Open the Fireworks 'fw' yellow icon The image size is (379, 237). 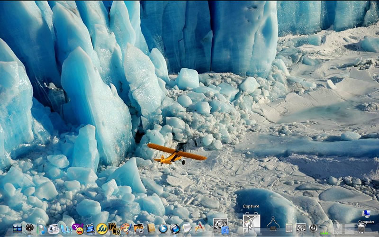[102, 228]
